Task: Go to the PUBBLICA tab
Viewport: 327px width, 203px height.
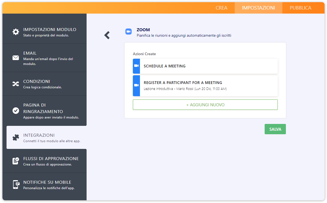Action: (x=300, y=8)
